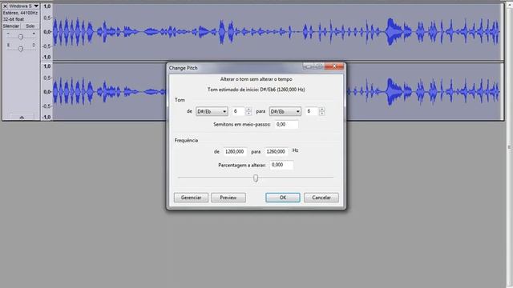
Task: Click the percent change slider handle
Action: (x=256, y=178)
